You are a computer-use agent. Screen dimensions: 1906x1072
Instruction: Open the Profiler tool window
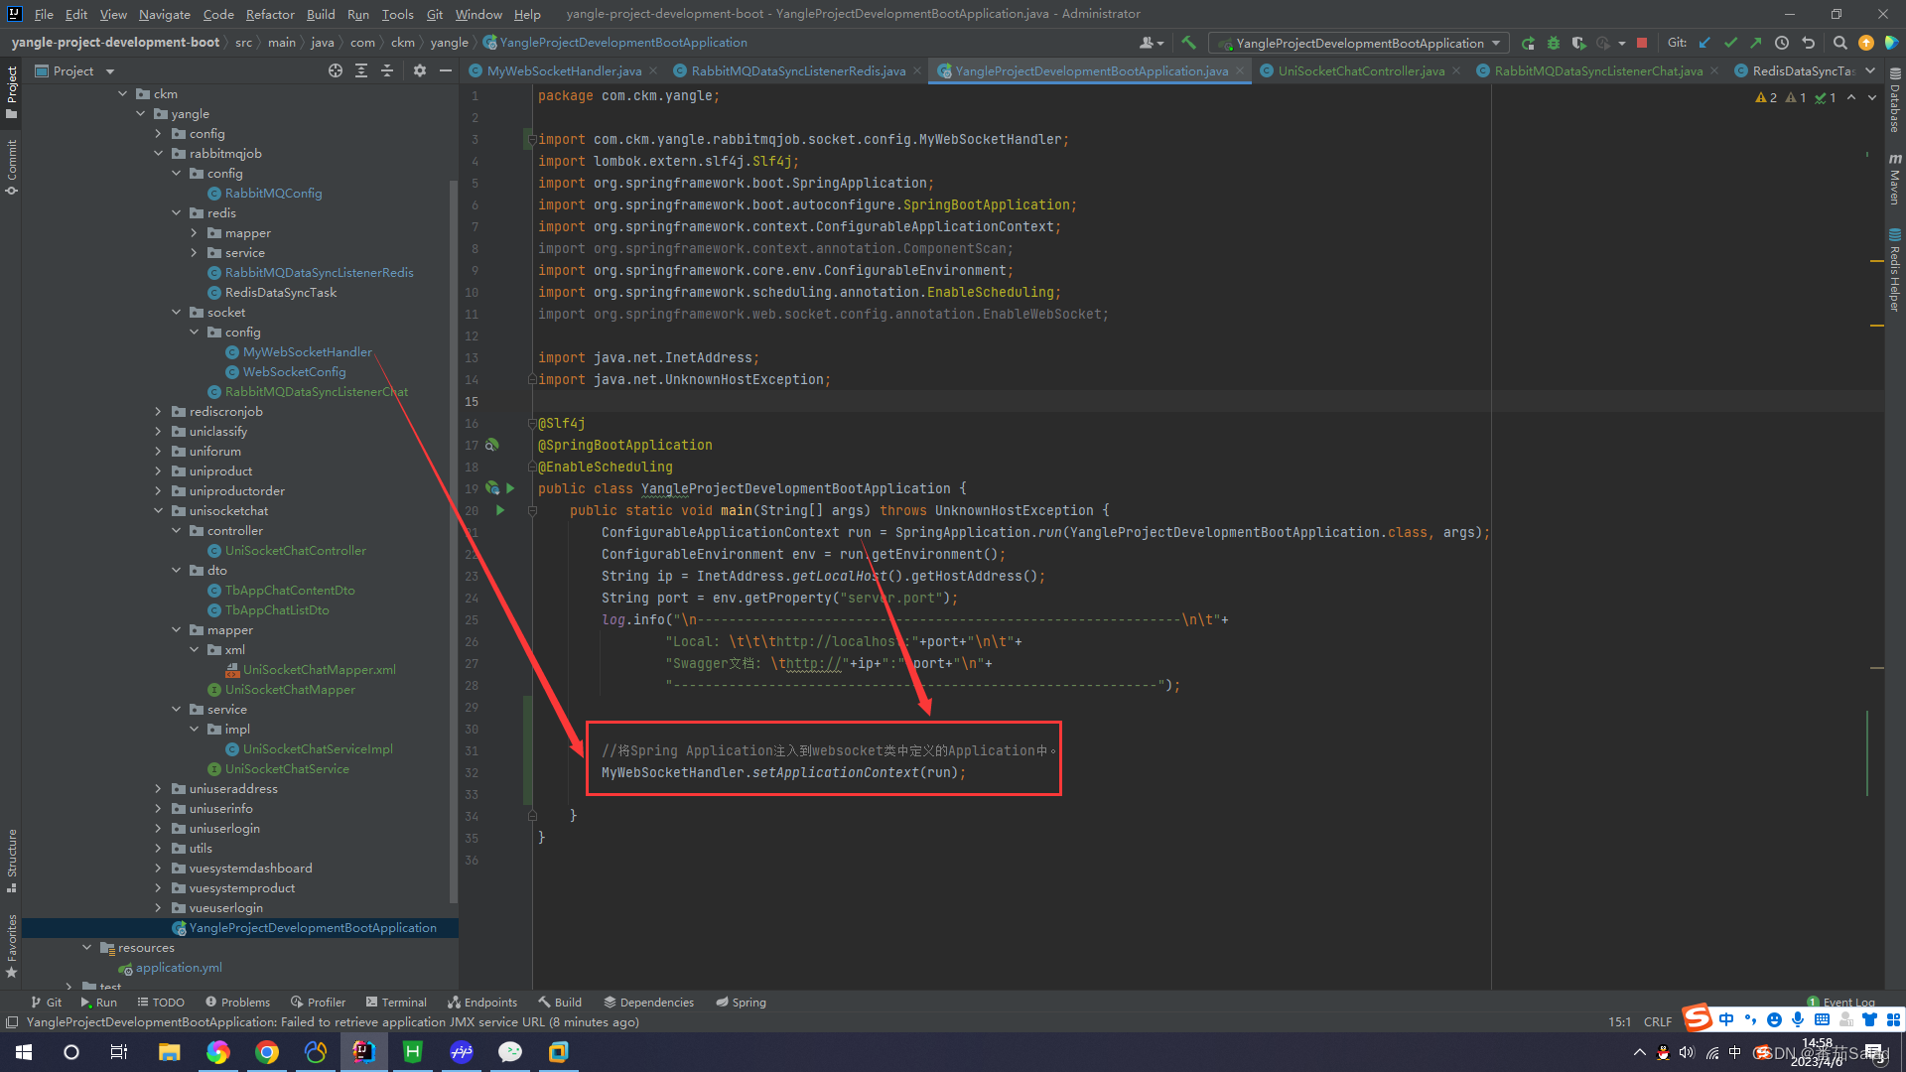click(x=318, y=1003)
